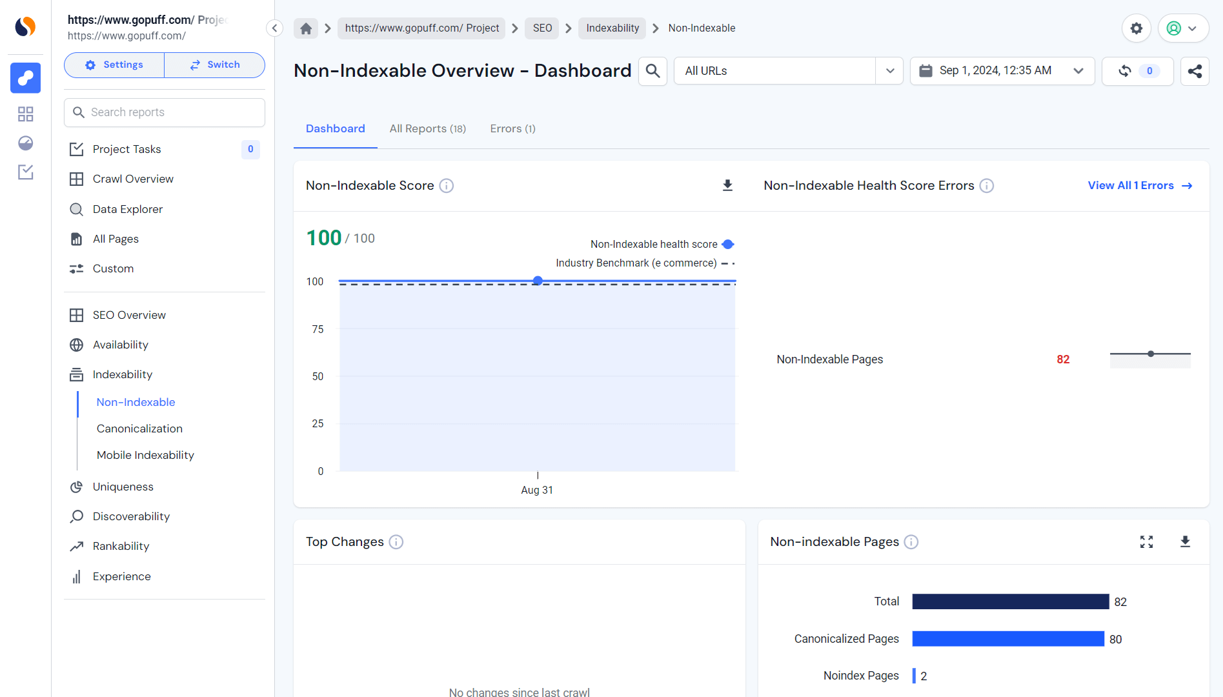This screenshot has height=697, width=1223.
Task: Click the refresh crawl icon in top bar
Action: (1124, 72)
